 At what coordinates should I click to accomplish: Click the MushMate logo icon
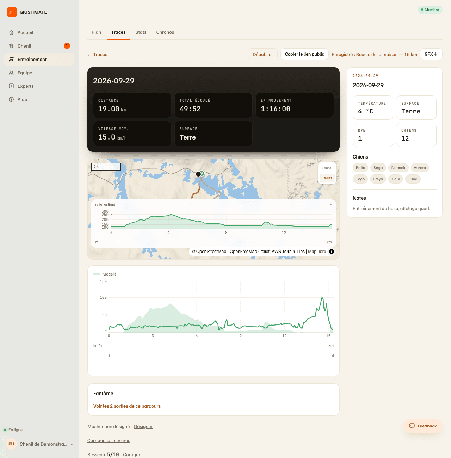[12, 12]
